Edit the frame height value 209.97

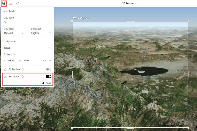(26, 61)
